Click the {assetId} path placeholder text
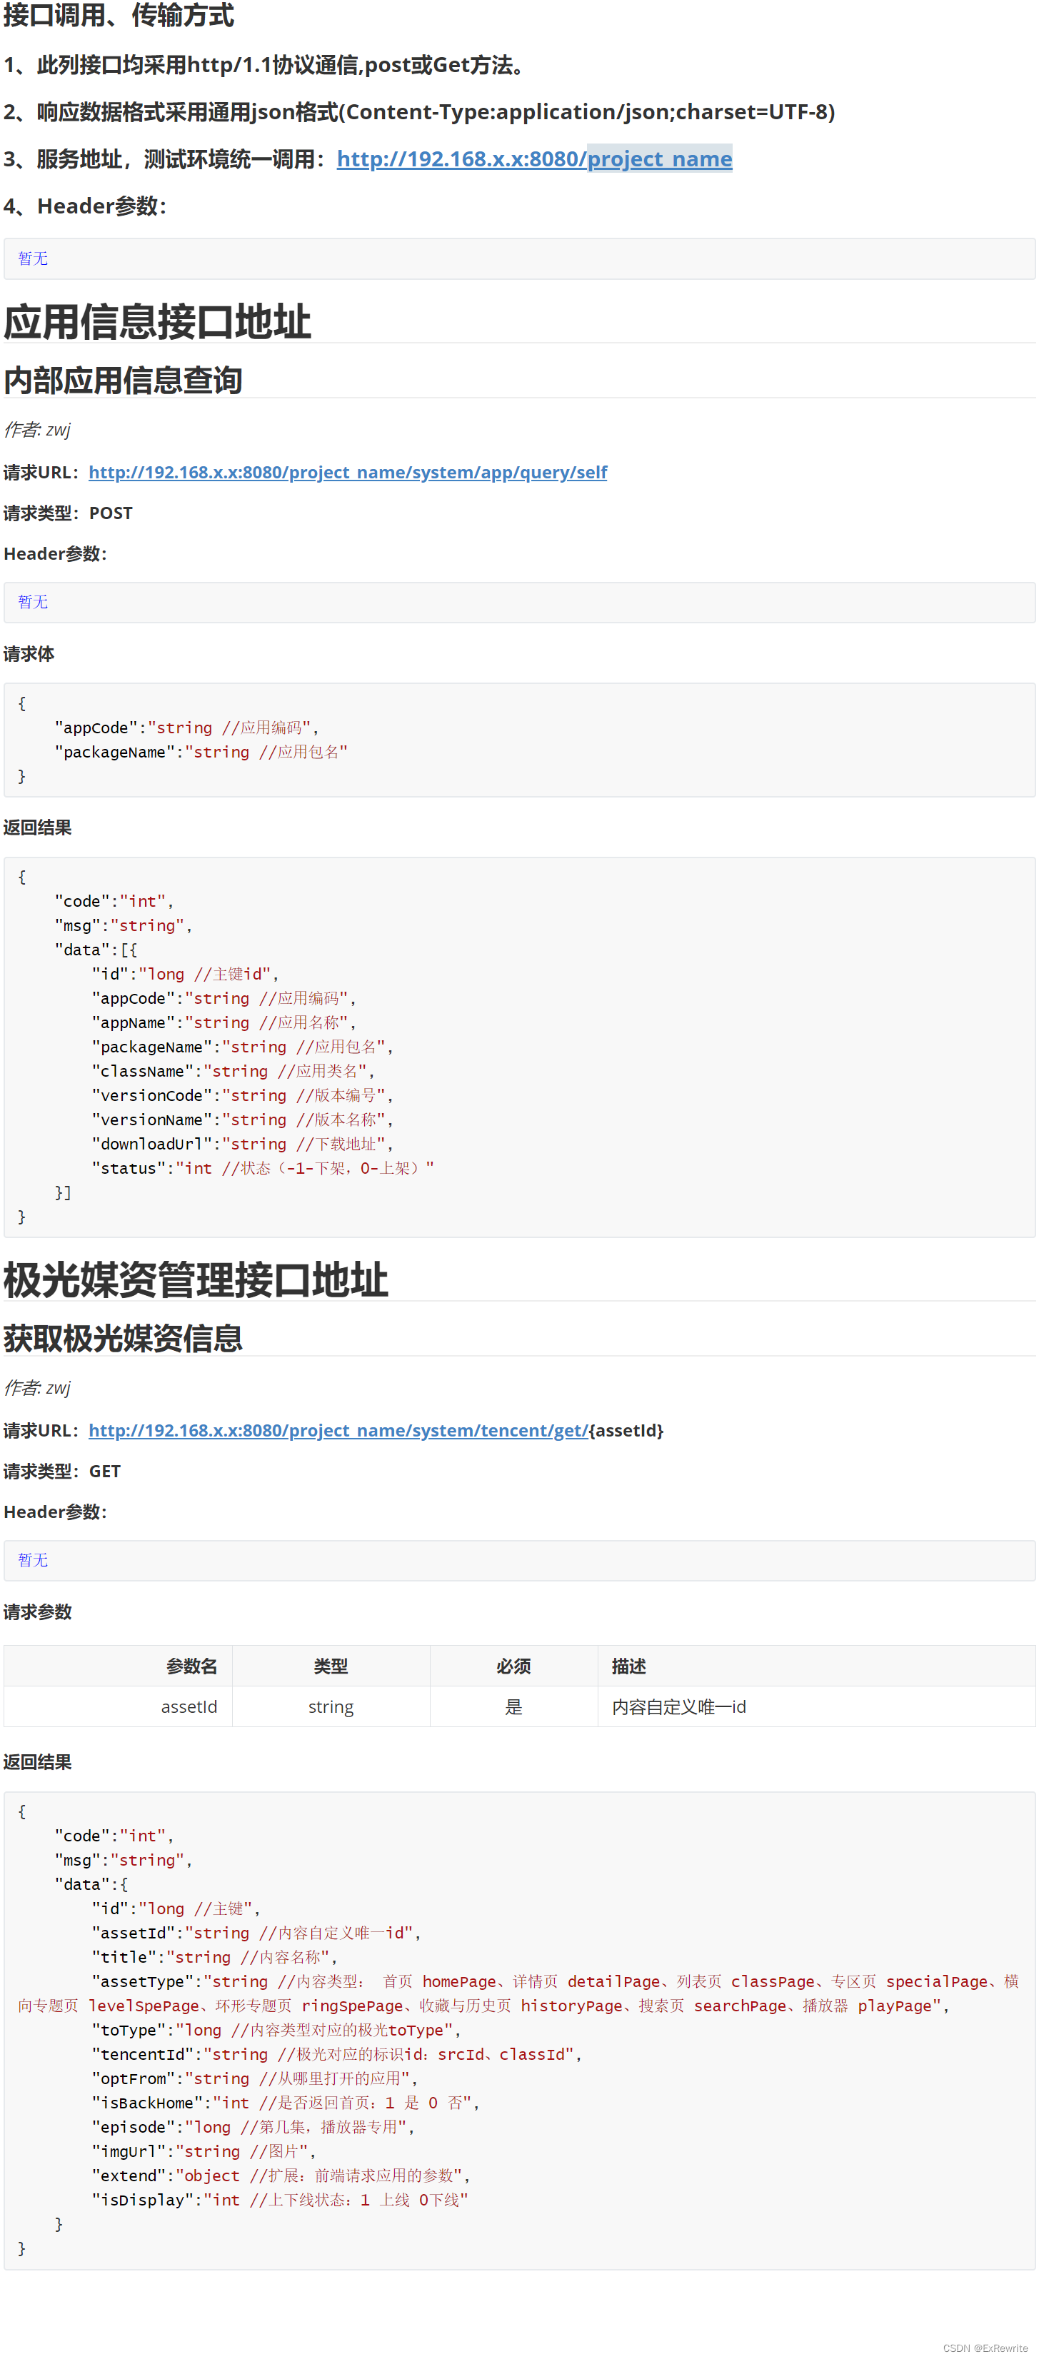The height and width of the screenshot is (2359, 1039). [x=627, y=1430]
